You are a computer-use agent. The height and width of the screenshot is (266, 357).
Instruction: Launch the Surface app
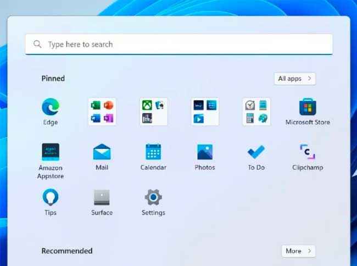click(x=102, y=202)
